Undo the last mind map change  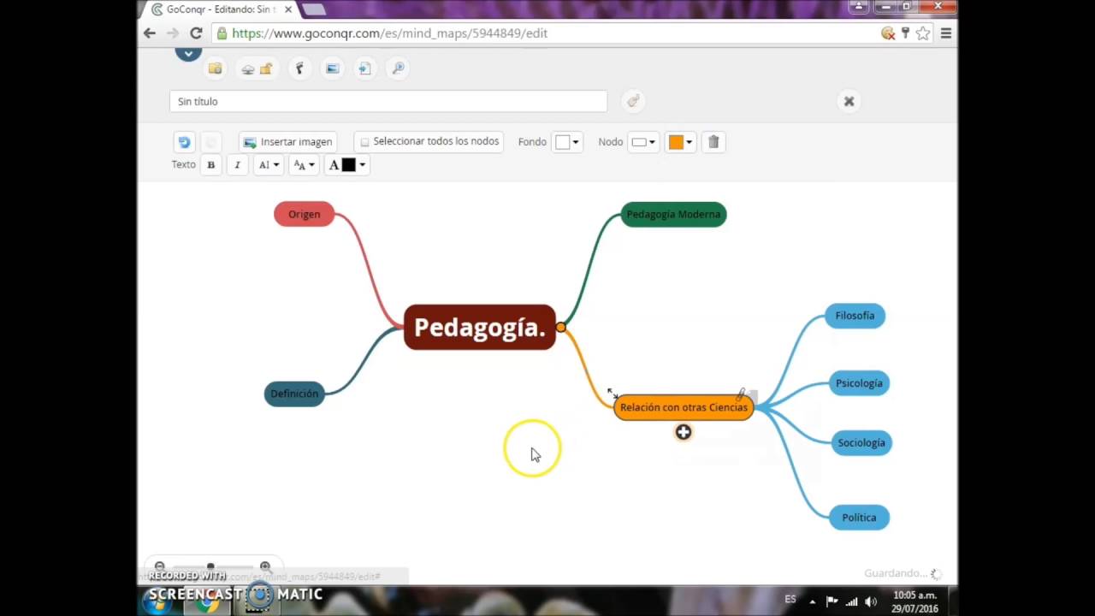coord(183,142)
